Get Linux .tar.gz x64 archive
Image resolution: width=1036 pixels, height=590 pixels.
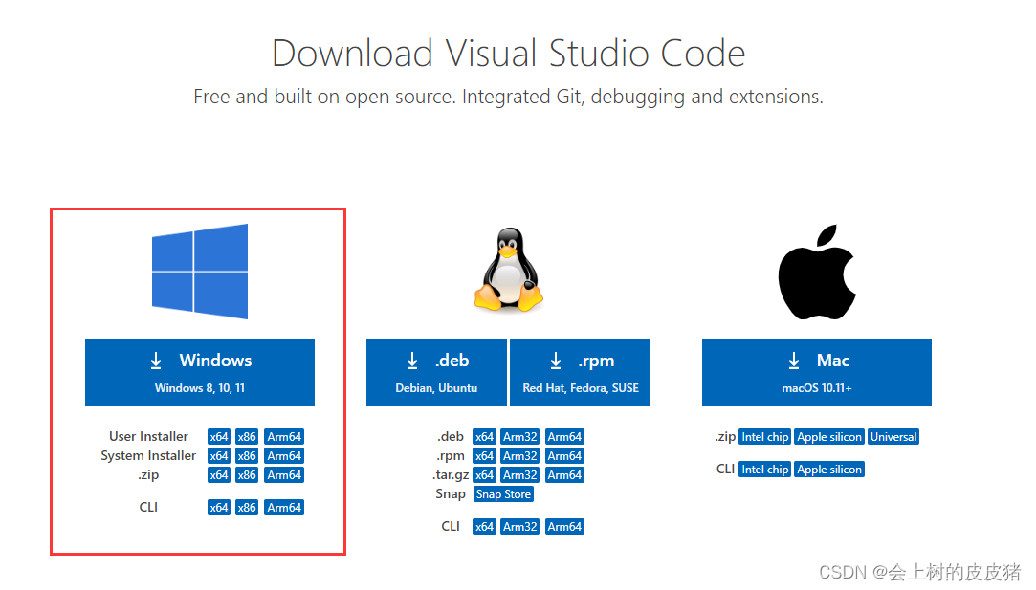tap(484, 475)
